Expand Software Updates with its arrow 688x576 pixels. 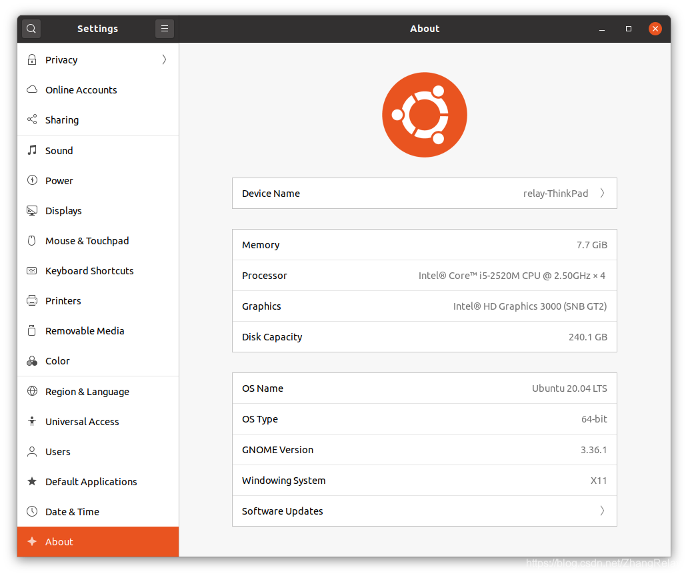click(x=602, y=511)
